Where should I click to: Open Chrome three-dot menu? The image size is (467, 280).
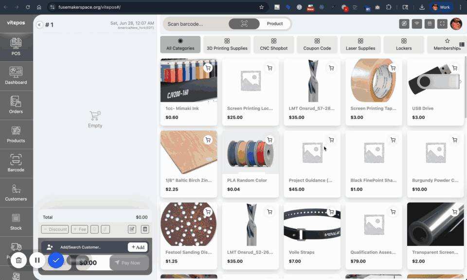click(461, 7)
